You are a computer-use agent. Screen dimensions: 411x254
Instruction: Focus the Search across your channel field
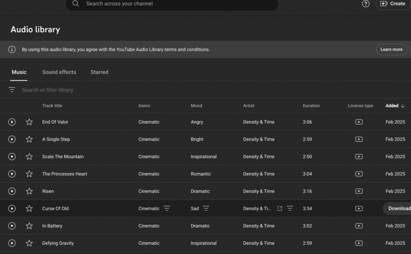click(172, 4)
